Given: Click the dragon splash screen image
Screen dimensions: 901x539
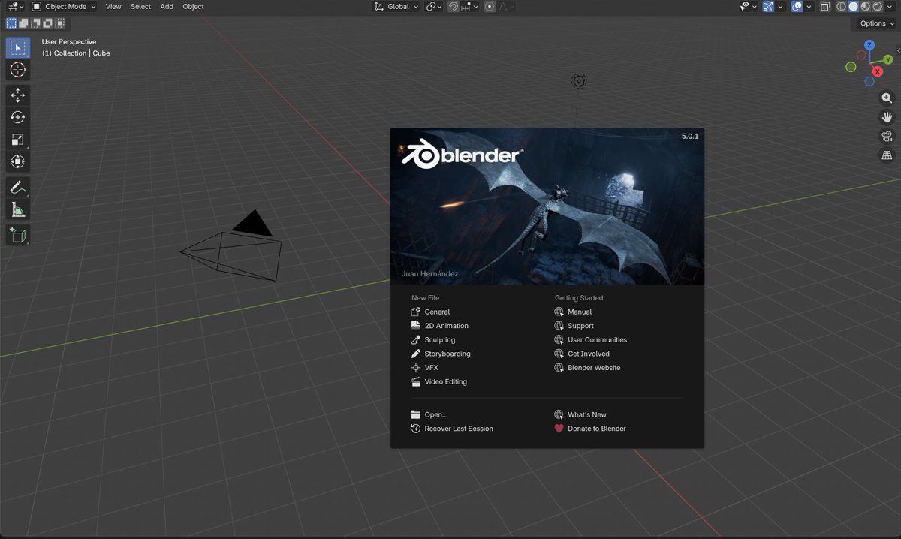Looking at the screenshot, I should click(547, 206).
